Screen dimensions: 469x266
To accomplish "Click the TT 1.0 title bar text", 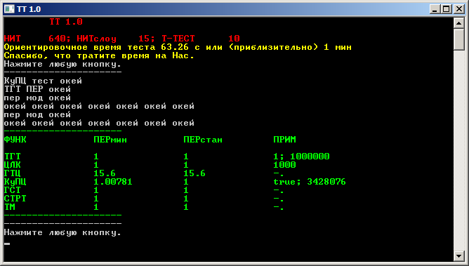I will pos(29,9).
